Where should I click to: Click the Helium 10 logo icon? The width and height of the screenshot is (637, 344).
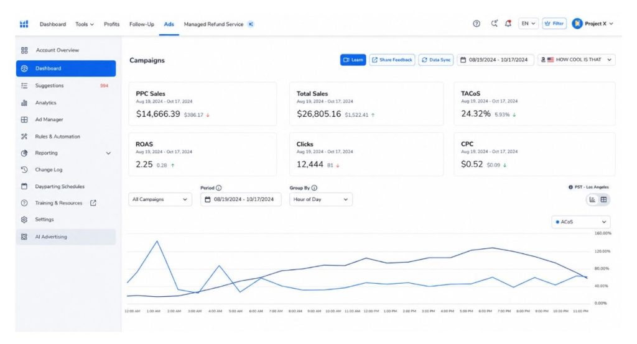click(24, 24)
